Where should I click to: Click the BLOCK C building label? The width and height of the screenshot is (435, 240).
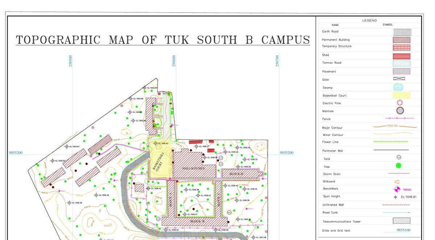pos(219,199)
